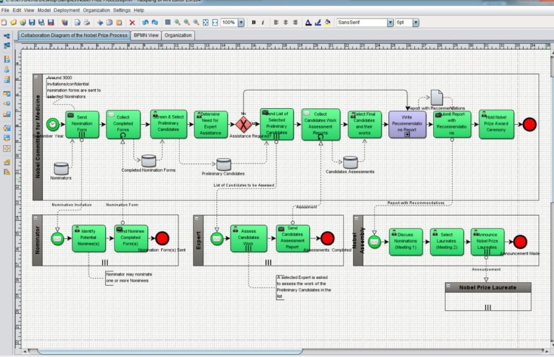Toggle italic text formatting

click(263, 23)
